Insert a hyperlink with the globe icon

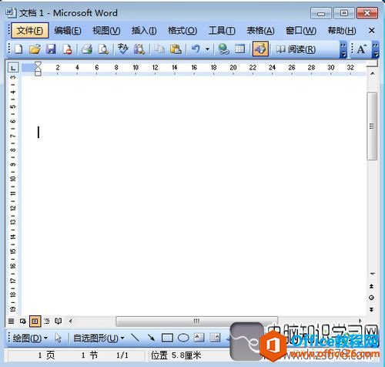pos(223,49)
